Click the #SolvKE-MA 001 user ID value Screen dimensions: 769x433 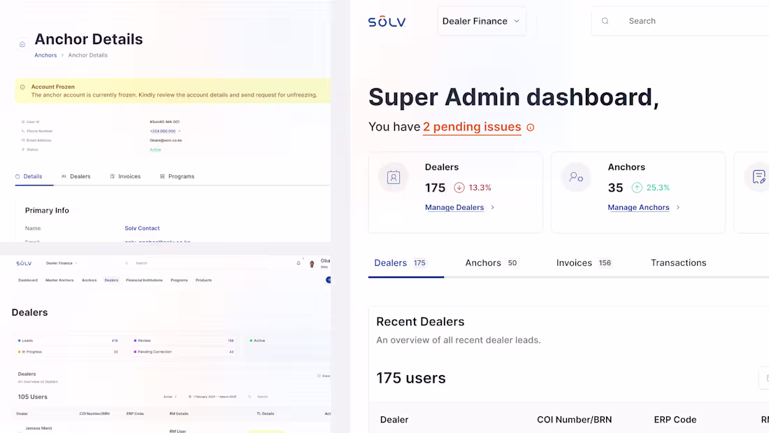(x=165, y=122)
